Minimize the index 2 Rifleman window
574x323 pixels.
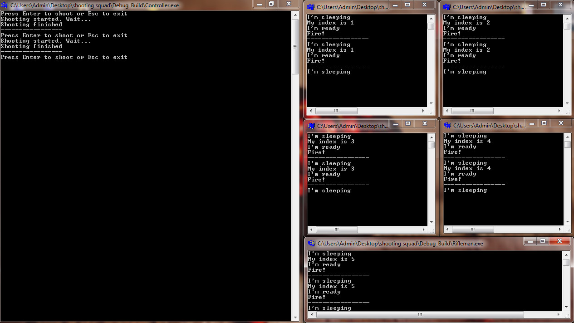531,5
